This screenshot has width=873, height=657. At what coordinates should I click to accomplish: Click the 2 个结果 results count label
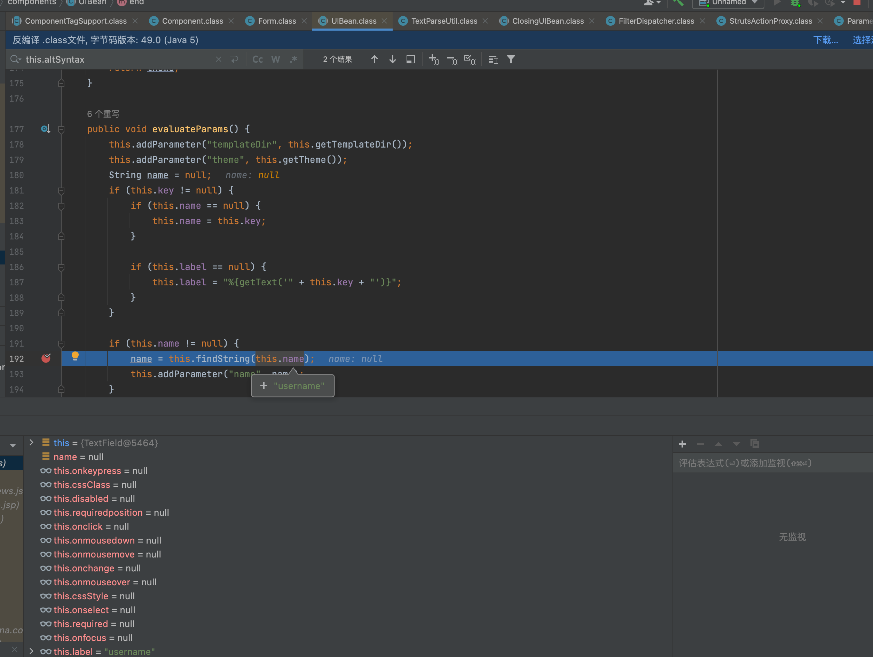click(x=337, y=60)
